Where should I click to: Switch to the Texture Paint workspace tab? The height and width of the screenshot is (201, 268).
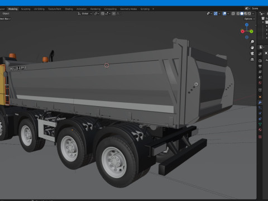tap(55, 9)
